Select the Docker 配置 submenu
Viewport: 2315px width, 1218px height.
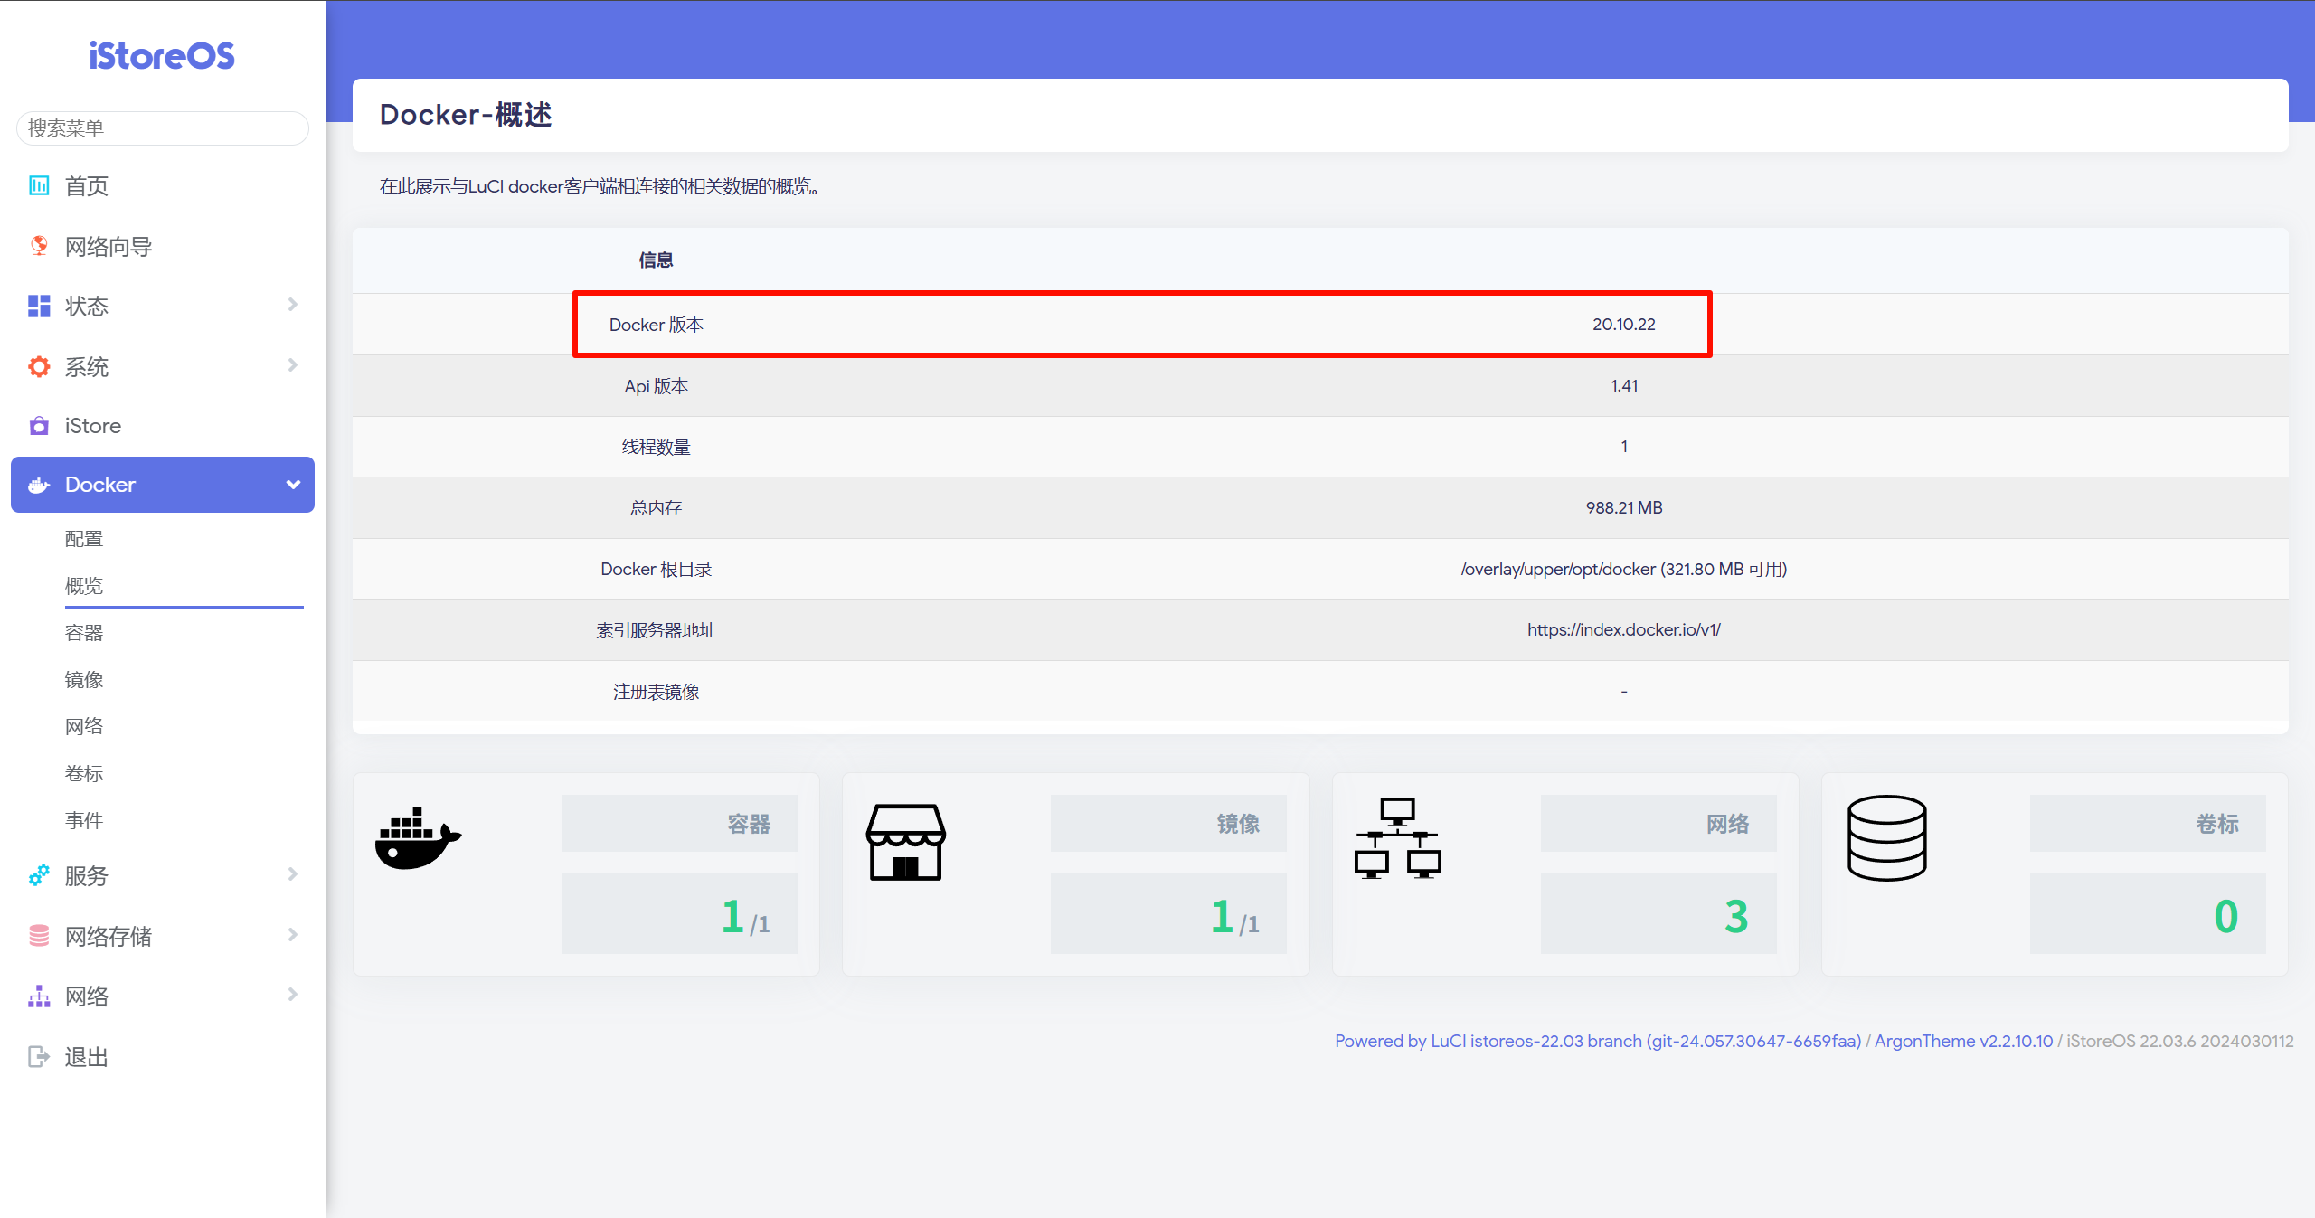(84, 539)
